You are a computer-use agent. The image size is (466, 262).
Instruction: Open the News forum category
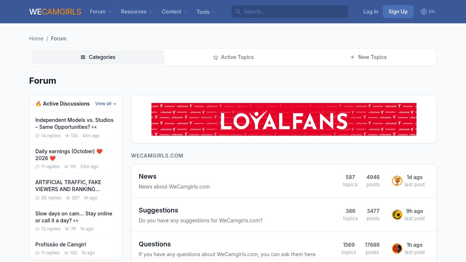point(147,176)
